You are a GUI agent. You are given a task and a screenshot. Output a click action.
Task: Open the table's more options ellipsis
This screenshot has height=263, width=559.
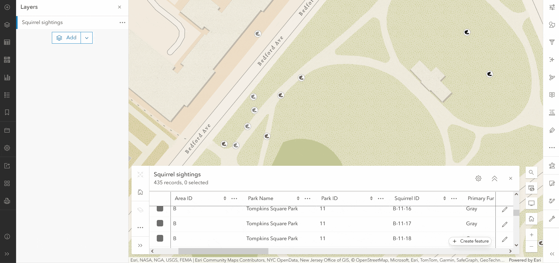140,228
